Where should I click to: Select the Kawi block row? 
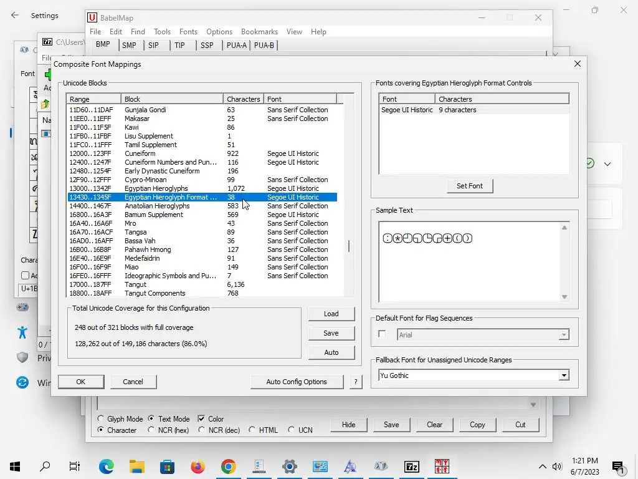[202, 127]
